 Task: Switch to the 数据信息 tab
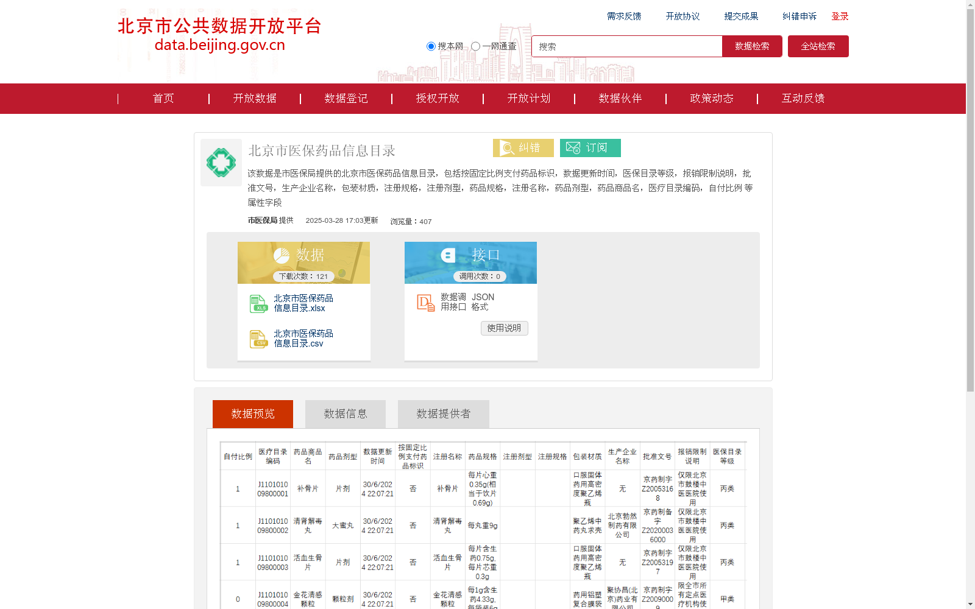point(345,414)
